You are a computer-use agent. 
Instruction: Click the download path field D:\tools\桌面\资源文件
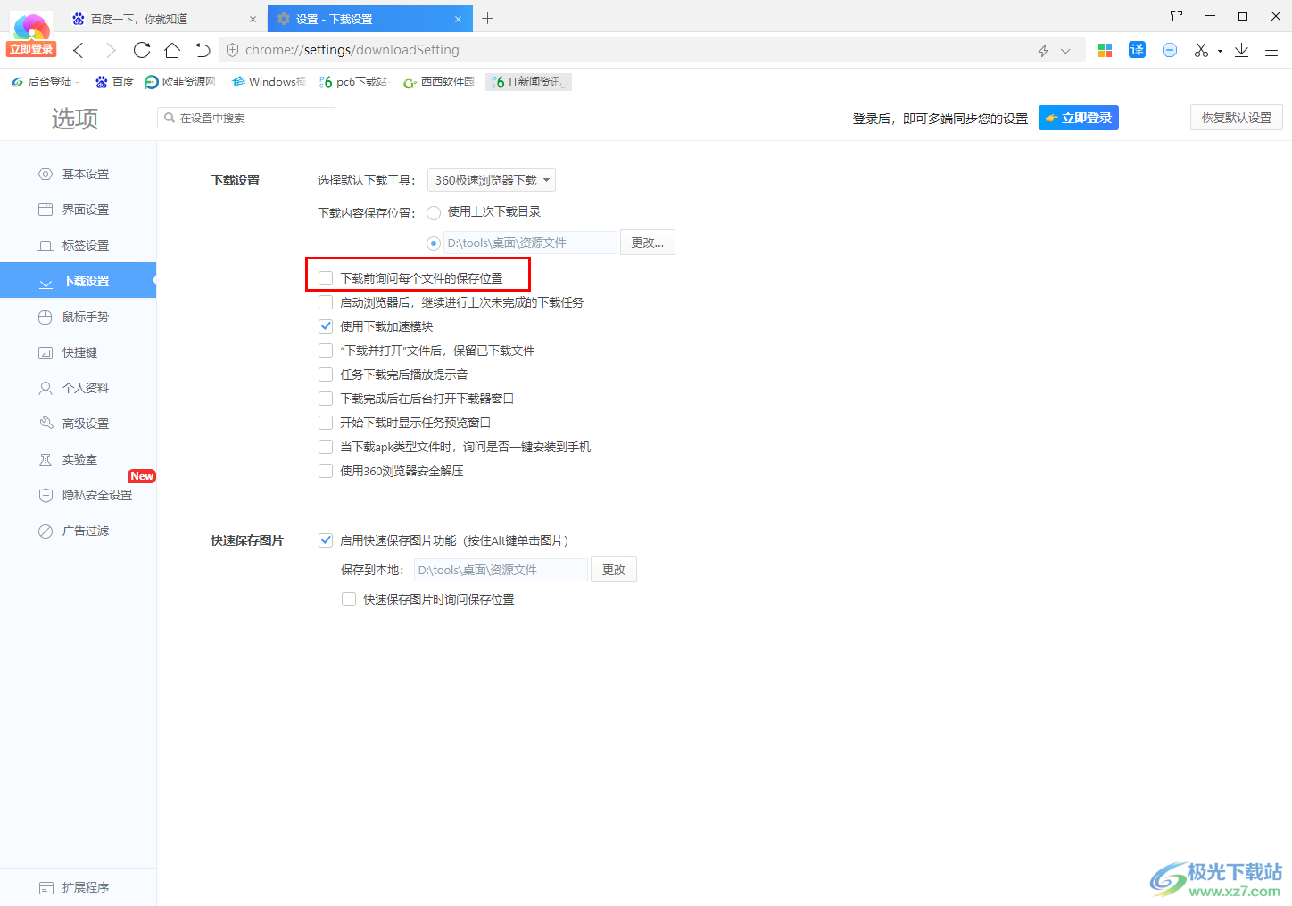pyautogui.click(x=531, y=243)
